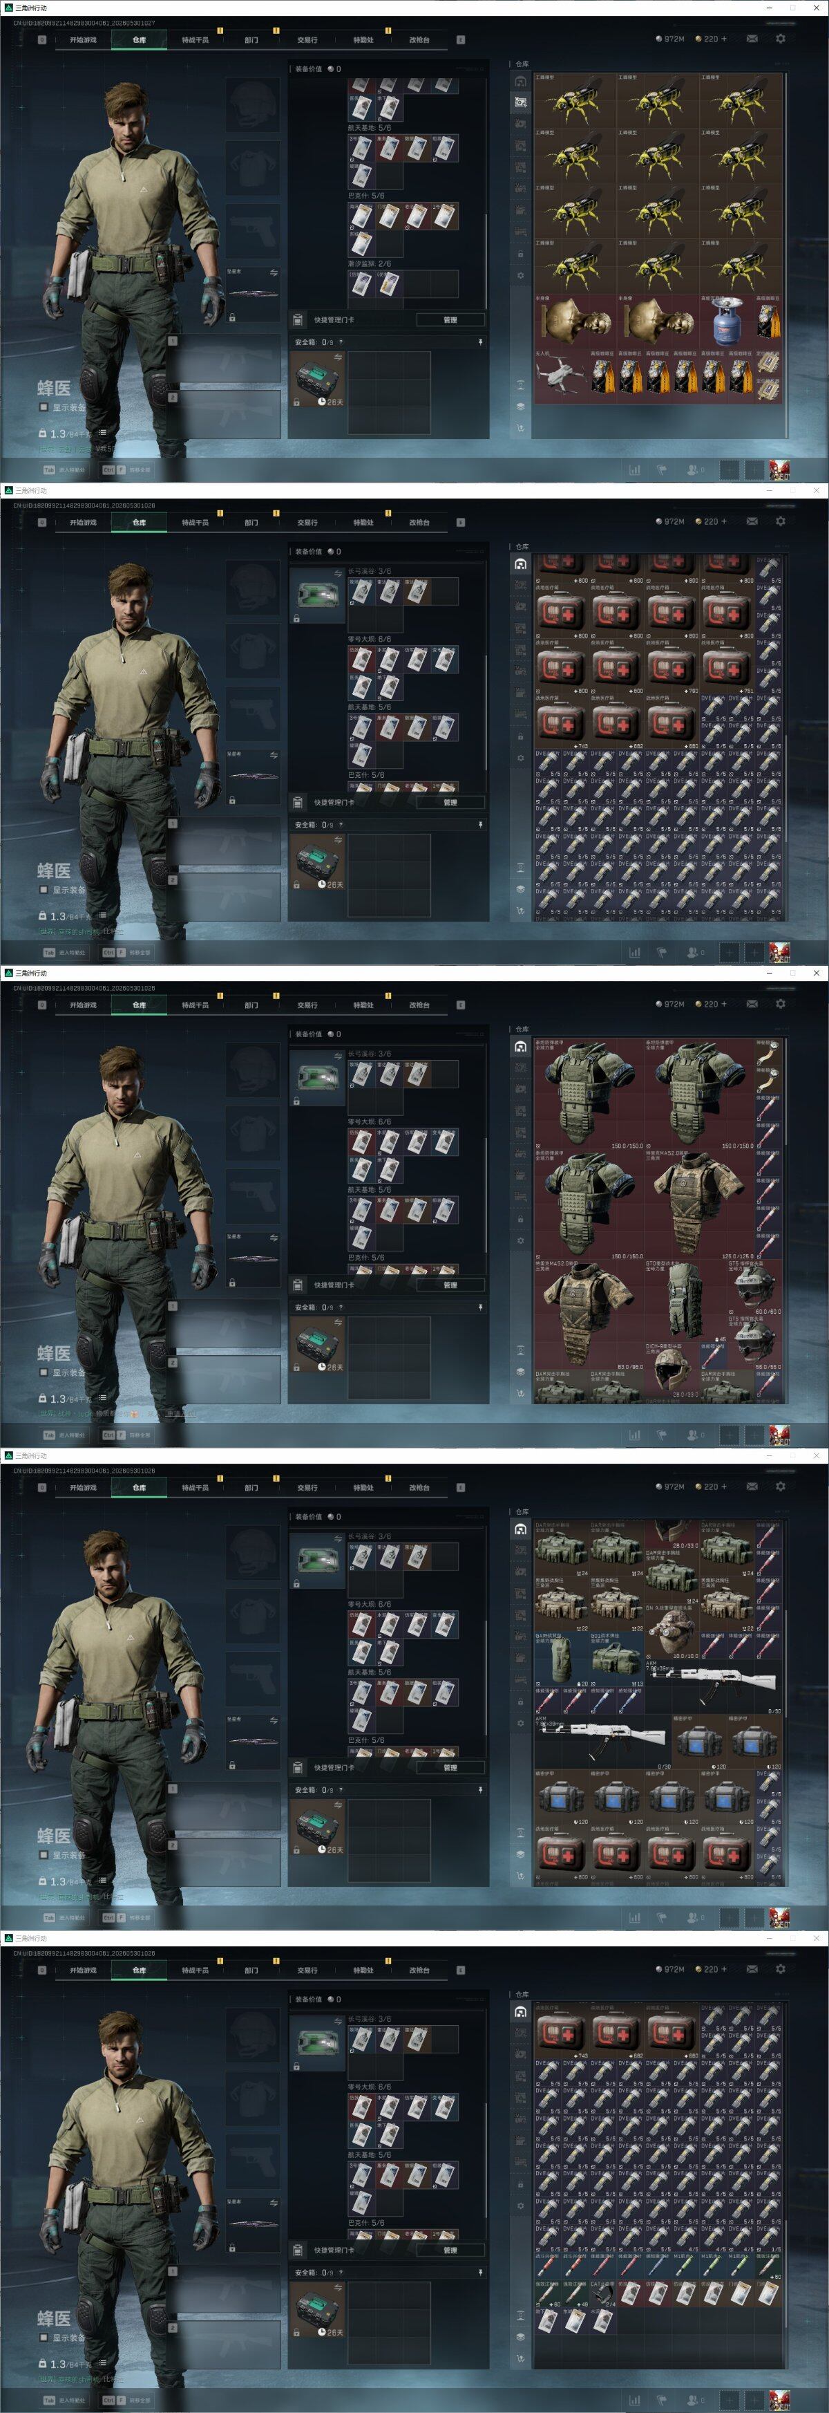Select the green card case beside the 长弓溪谷 keycards, three-medkit-row window
Screen dimensions: 829x2413
pos(317,597)
